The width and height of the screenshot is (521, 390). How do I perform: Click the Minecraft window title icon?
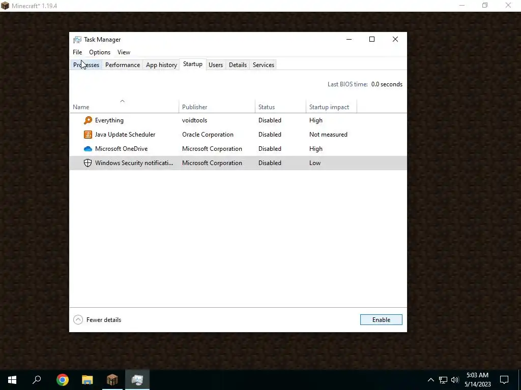coord(5,6)
